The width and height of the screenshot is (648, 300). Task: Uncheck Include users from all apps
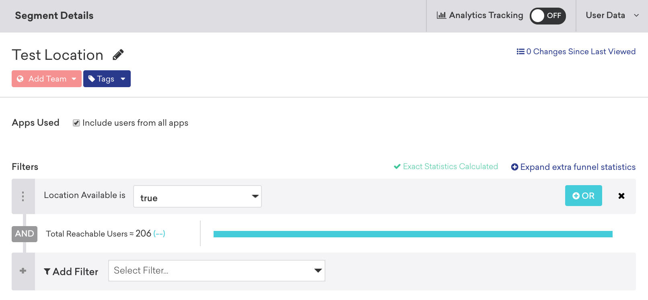(76, 123)
